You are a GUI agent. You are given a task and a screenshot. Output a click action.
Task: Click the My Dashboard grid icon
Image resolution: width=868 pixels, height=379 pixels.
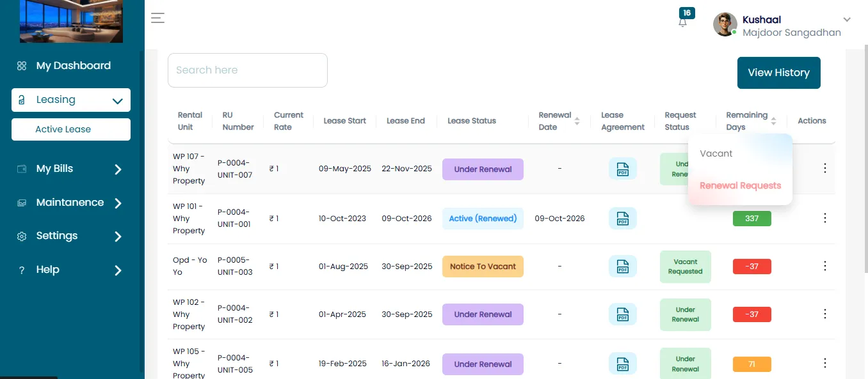[22, 66]
